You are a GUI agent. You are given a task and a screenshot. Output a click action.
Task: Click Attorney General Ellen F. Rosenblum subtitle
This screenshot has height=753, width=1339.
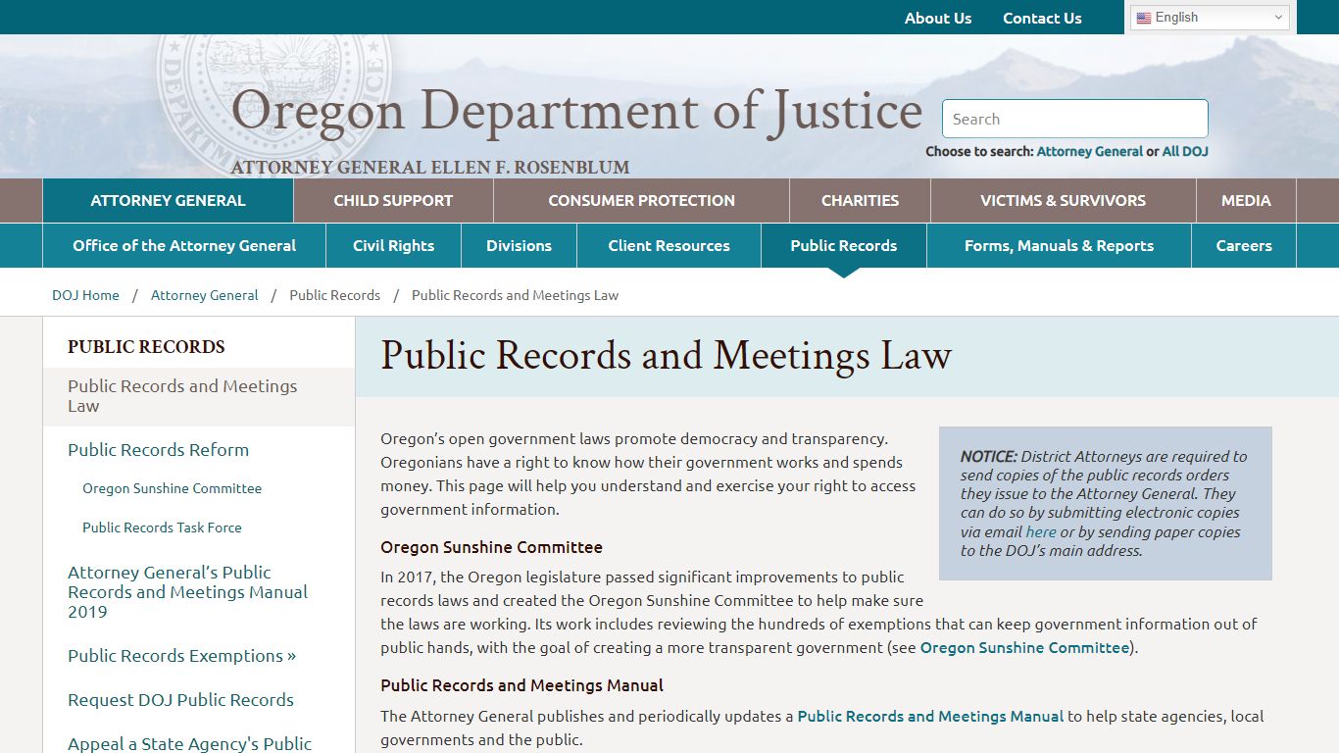430,168
